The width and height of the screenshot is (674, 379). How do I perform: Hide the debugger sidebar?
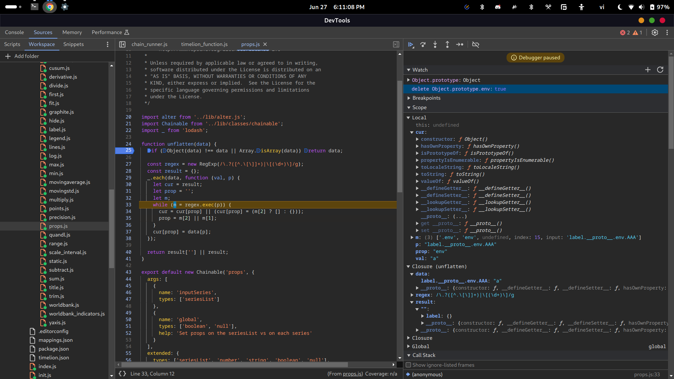pyautogui.click(x=396, y=45)
